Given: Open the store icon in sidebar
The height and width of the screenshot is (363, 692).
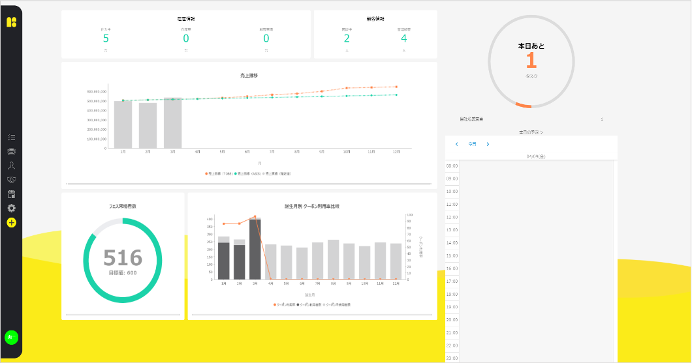Looking at the screenshot, I should click(11, 194).
